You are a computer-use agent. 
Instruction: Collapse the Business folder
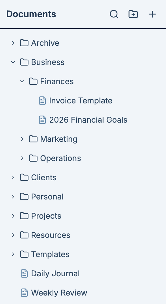tap(13, 62)
